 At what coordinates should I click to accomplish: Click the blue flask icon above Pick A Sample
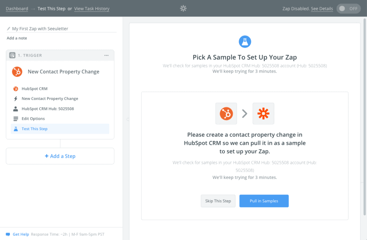(x=245, y=42)
